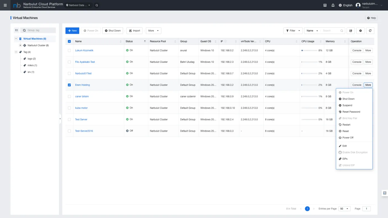Click the Help button
388x218 pixels.
click(371, 18)
